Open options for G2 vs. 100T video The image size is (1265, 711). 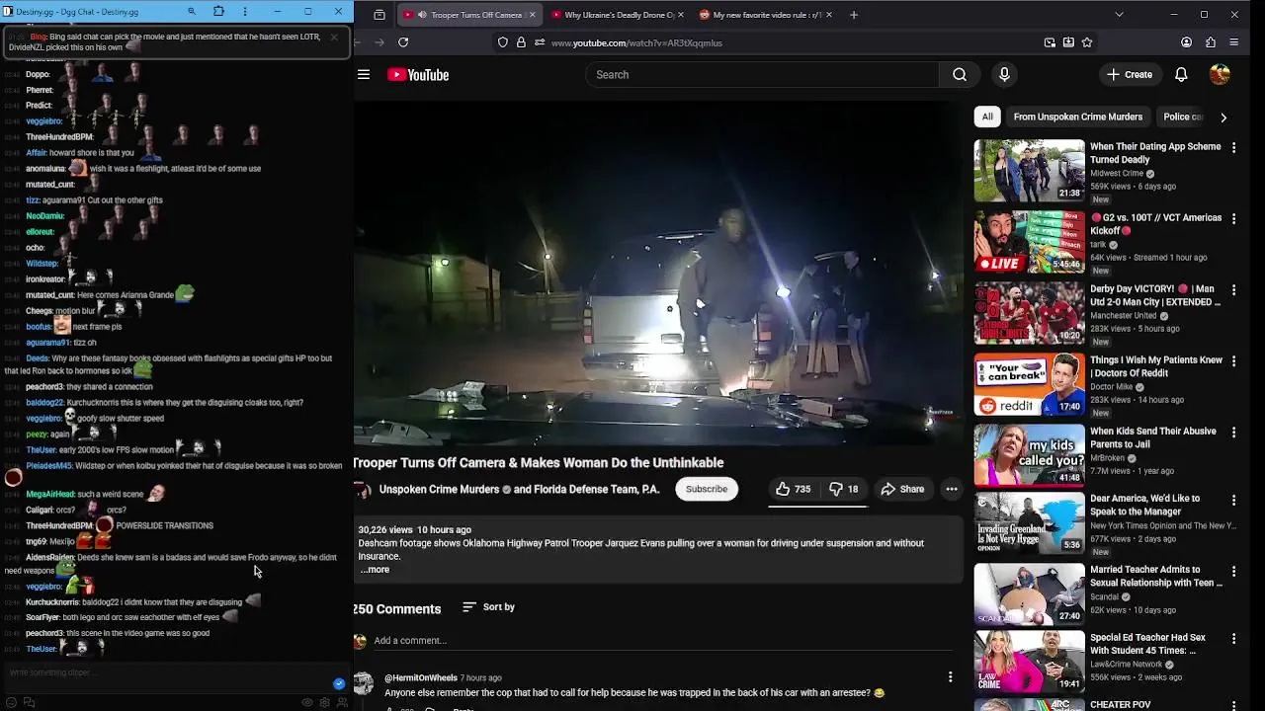tap(1233, 218)
